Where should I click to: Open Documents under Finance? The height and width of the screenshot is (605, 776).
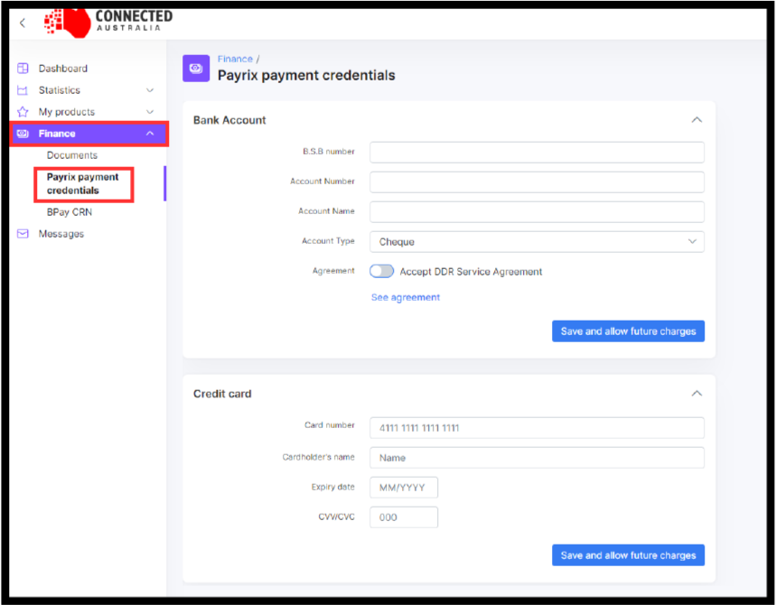coord(72,155)
